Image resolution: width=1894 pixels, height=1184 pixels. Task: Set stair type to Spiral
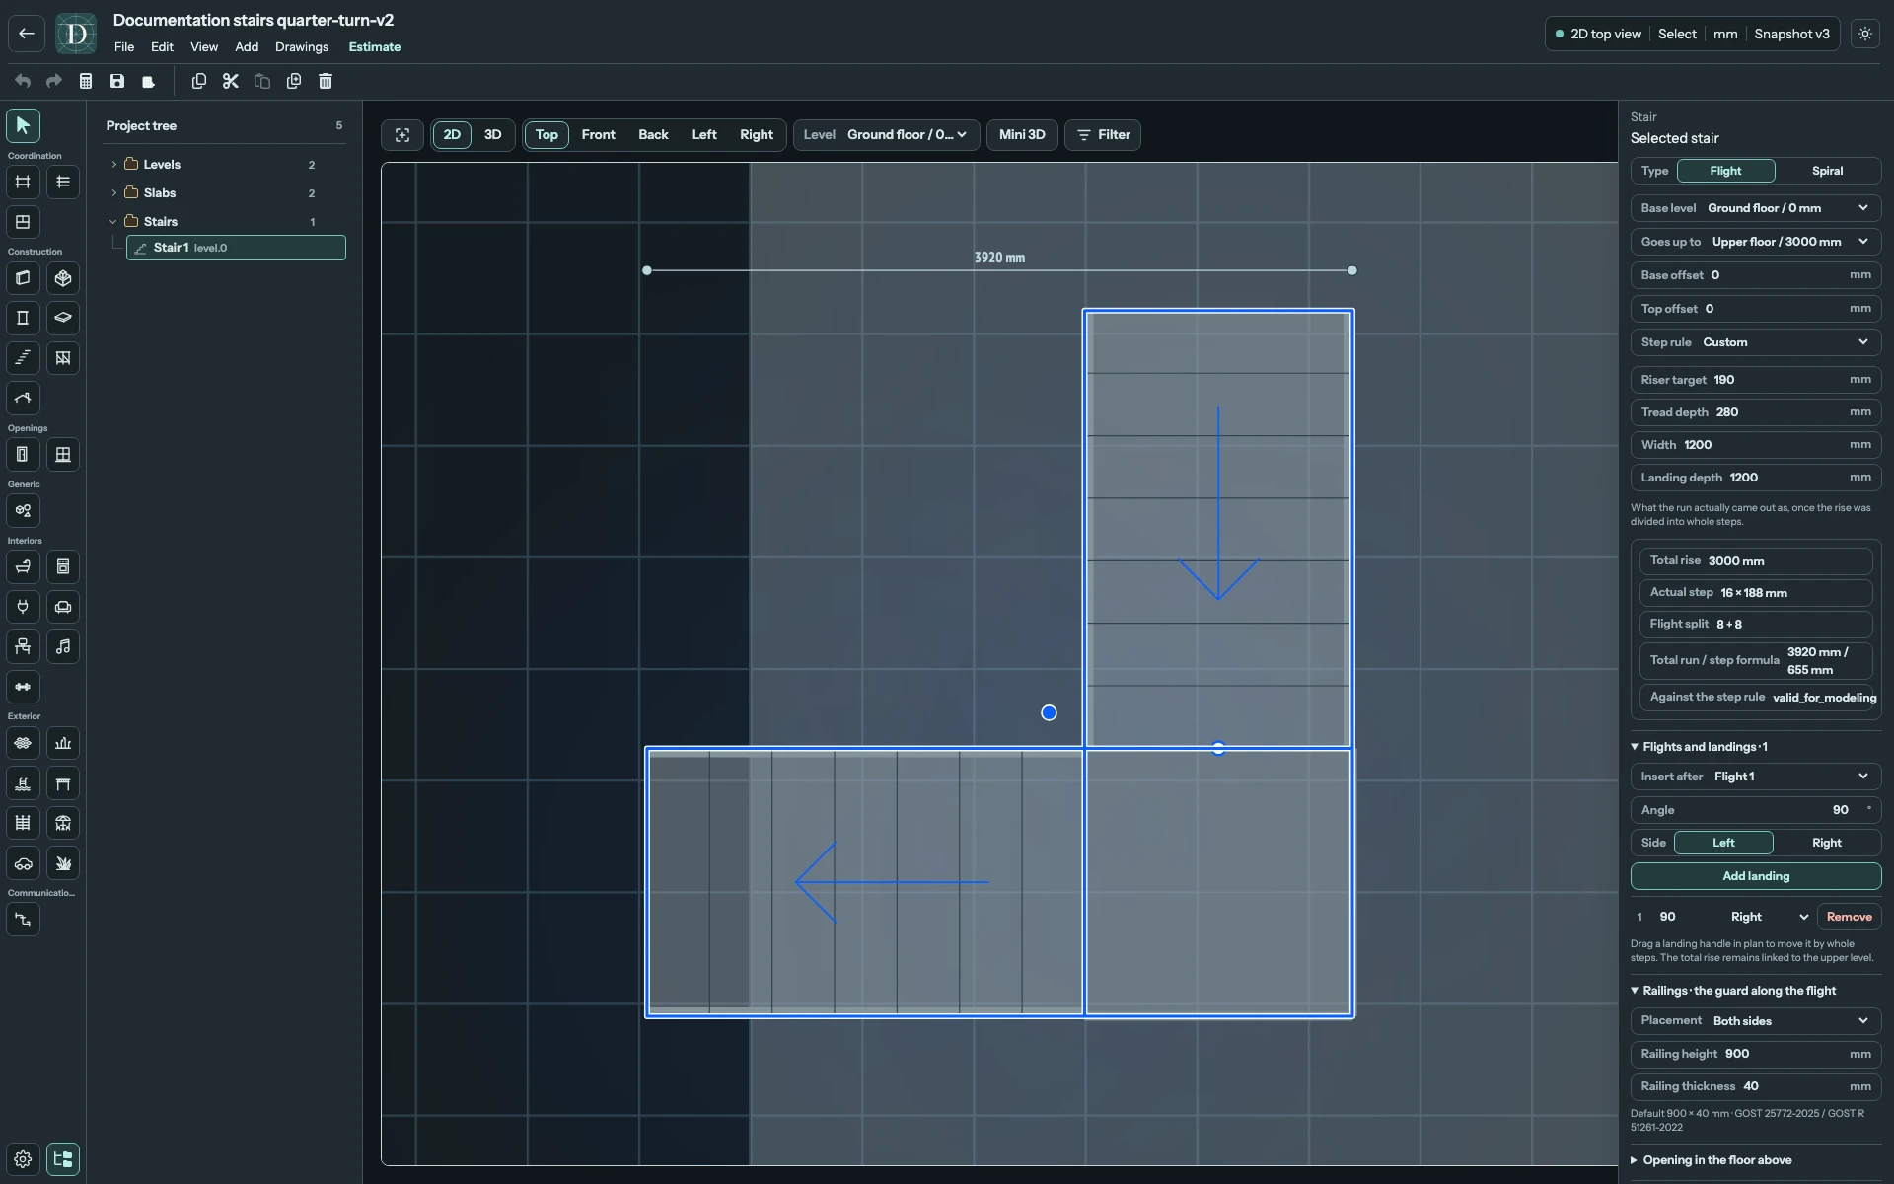tap(1827, 171)
